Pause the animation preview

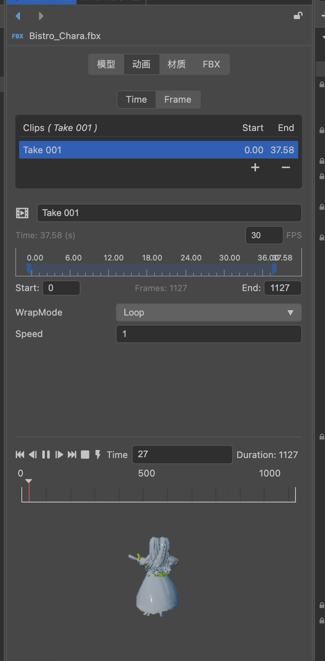46,455
